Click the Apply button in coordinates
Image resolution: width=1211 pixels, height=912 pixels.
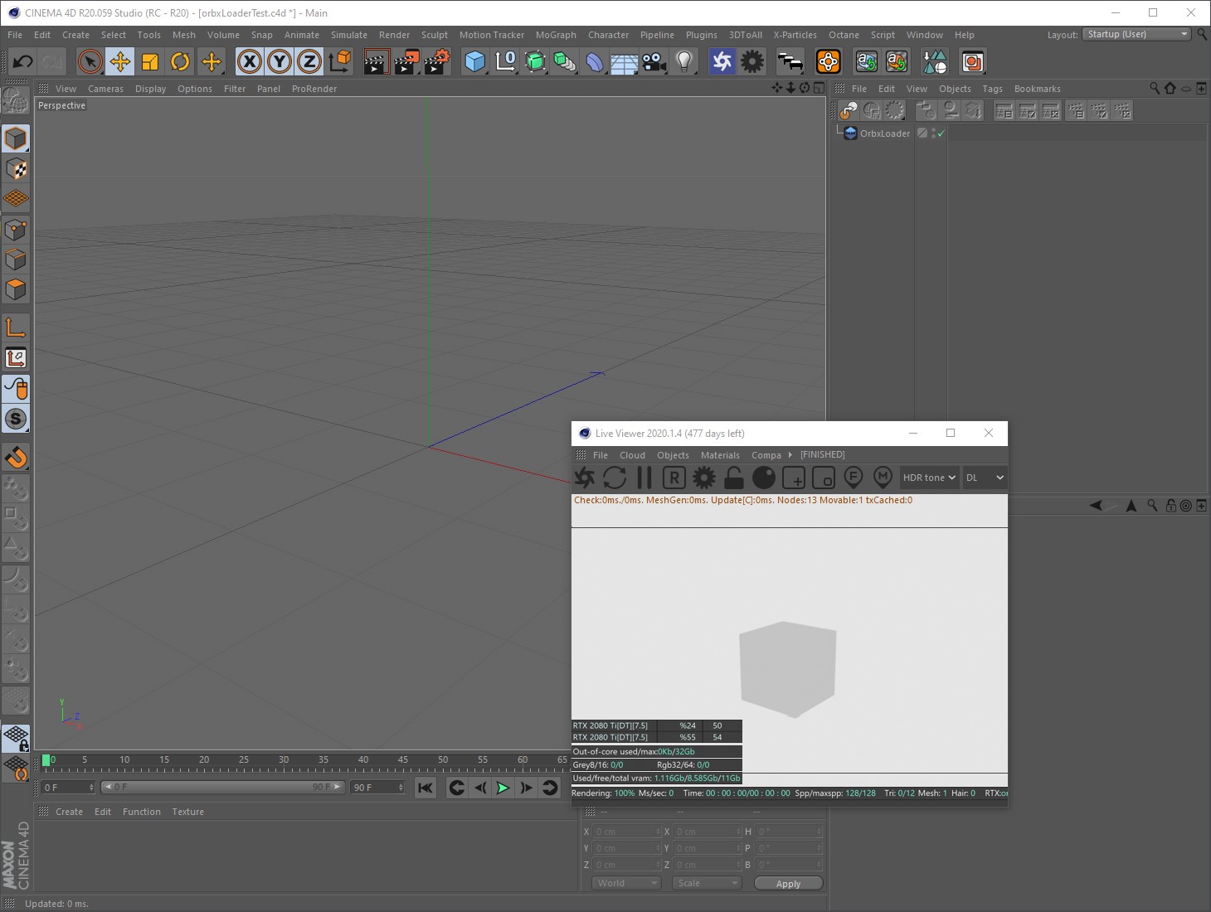788,883
